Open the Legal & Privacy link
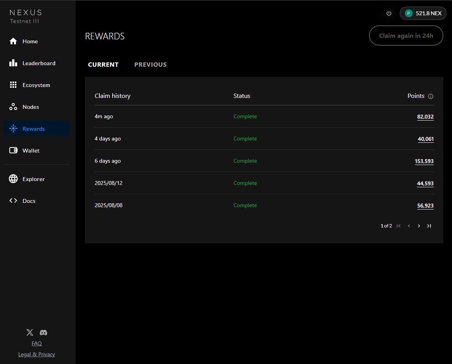The image size is (452, 364). pyautogui.click(x=37, y=354)
